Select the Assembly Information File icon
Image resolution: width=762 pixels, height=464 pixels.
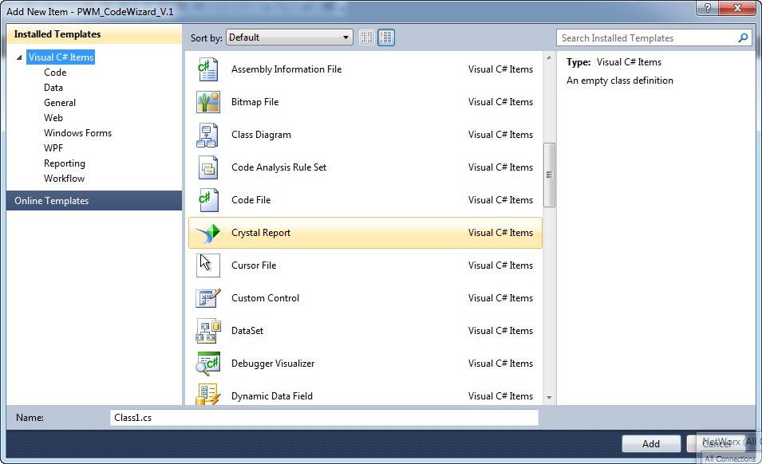pos(208,69)
